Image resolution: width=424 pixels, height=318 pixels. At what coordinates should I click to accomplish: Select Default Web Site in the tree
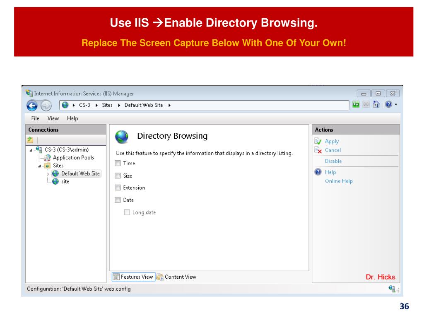tap(80, 173)
